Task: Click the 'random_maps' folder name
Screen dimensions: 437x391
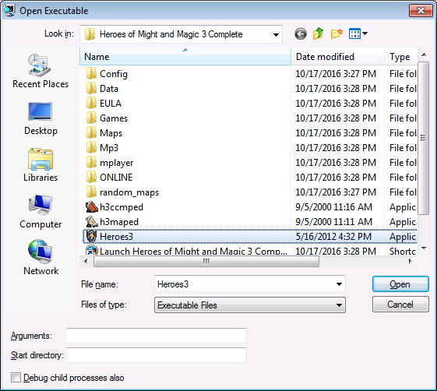Action: point(129,192)
